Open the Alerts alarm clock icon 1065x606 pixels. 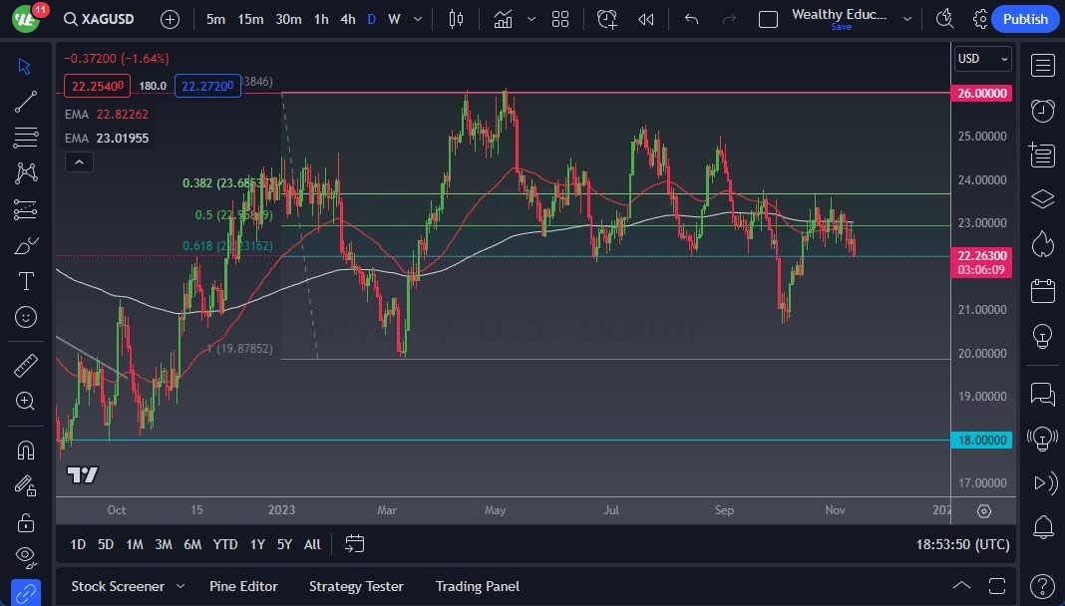tap(1042, 110)
